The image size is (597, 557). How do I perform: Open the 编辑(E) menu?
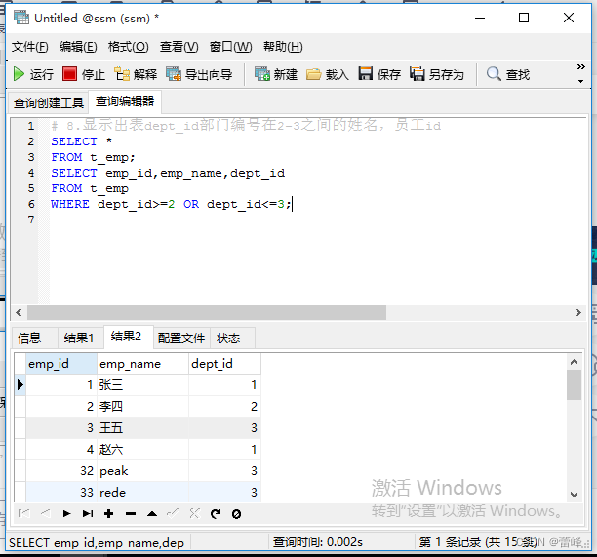(78, 47)
